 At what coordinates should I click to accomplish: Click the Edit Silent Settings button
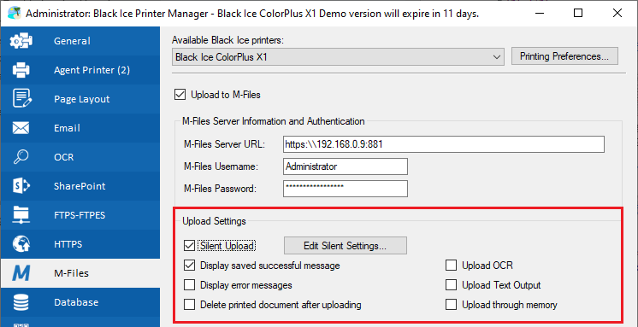tap(345, 245)
